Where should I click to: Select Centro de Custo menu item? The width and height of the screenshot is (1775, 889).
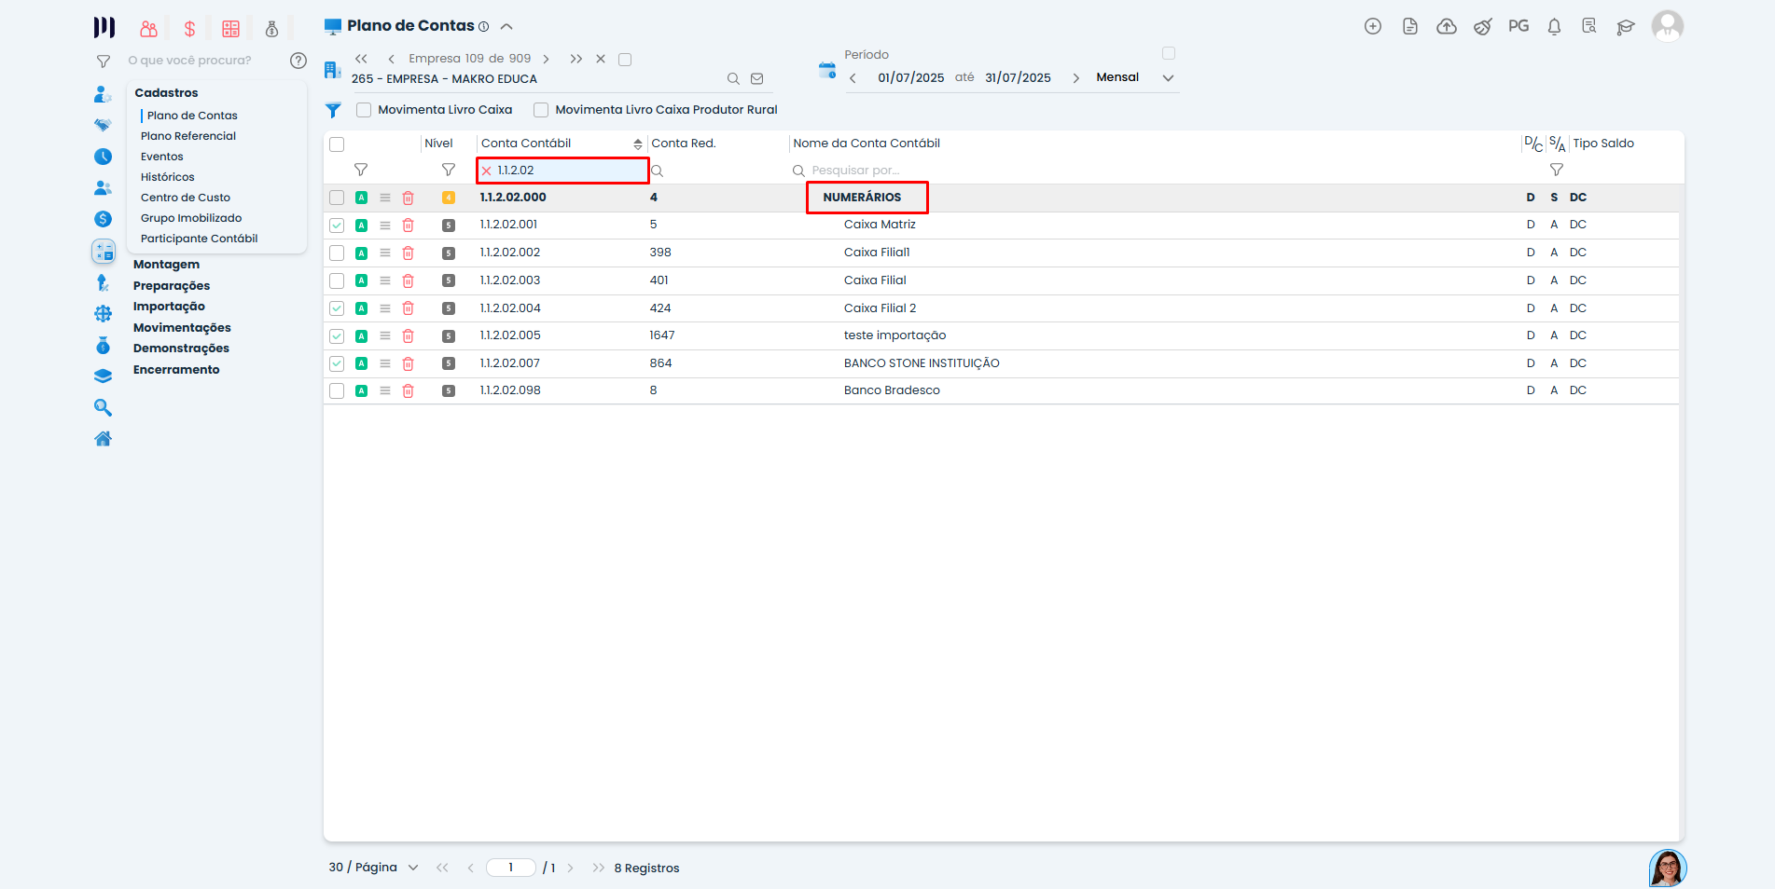point(186,198)
